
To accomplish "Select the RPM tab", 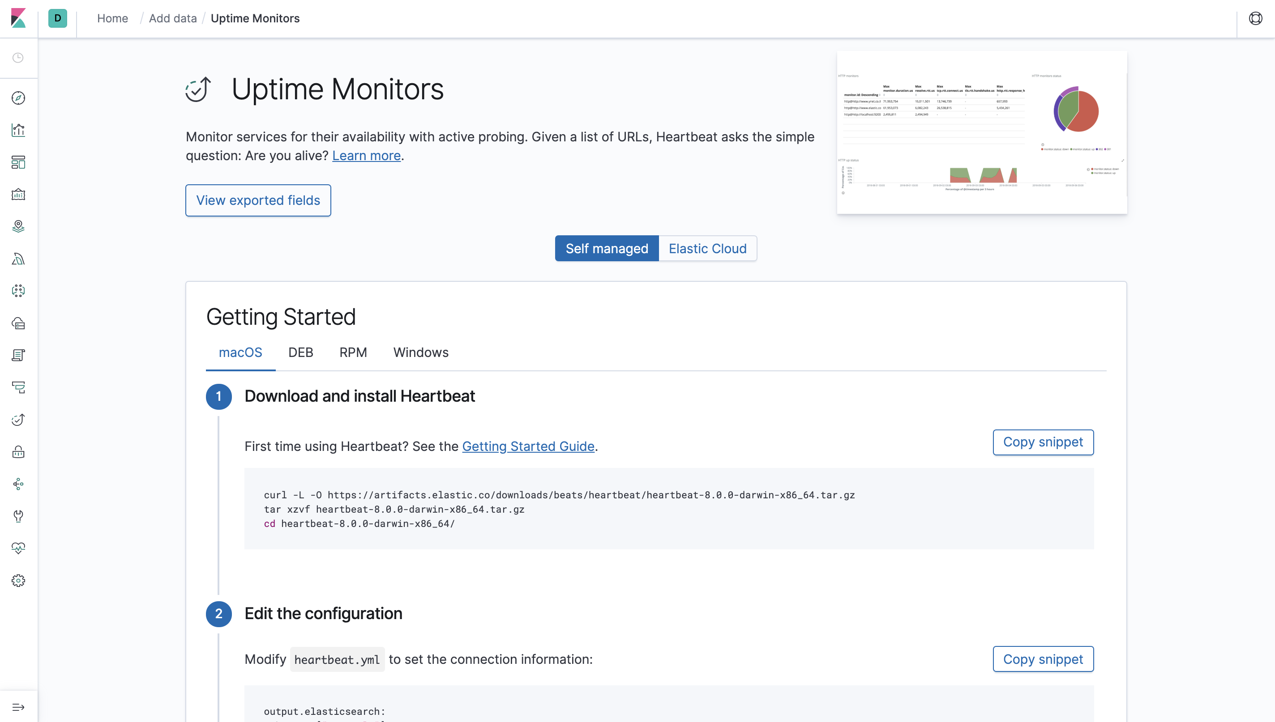I will click(x=353, y=353).
